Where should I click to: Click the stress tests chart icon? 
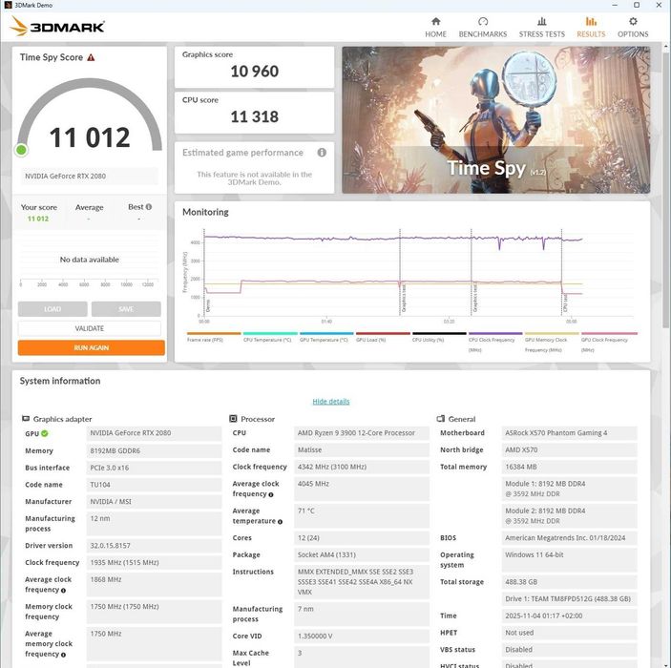(542, 21)
